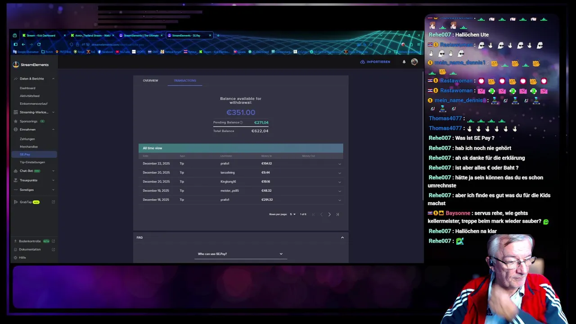Click the €351.00 available balance amount
The height and width of the screenshot is (324, 576).
tap(241, 112)
